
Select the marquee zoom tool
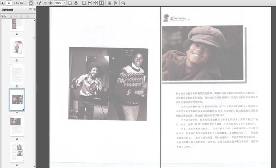tap(39, 3)
